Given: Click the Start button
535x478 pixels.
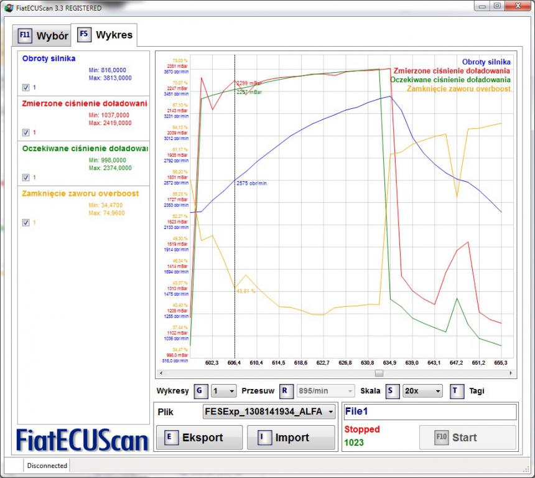Looking at the screenshot, I should click(x=467, y=438).
